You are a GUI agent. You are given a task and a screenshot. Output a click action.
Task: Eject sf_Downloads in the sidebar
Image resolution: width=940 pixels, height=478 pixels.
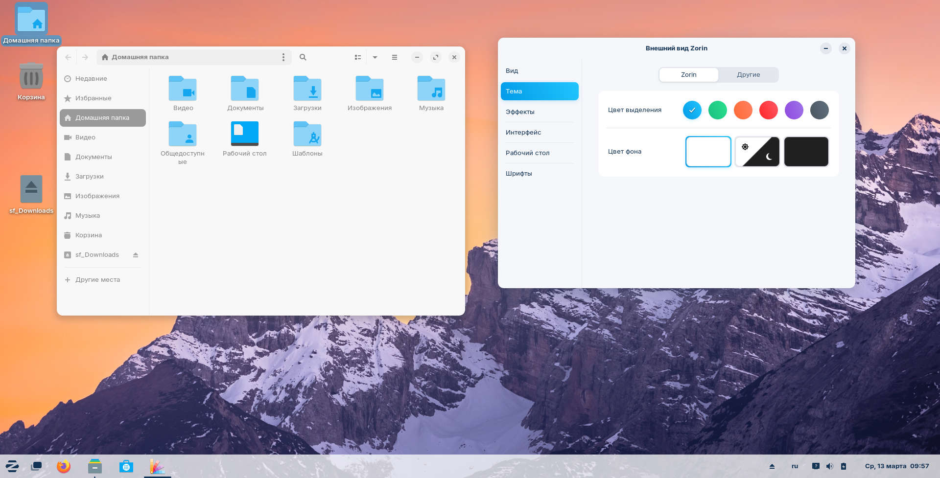coord(136,255)
